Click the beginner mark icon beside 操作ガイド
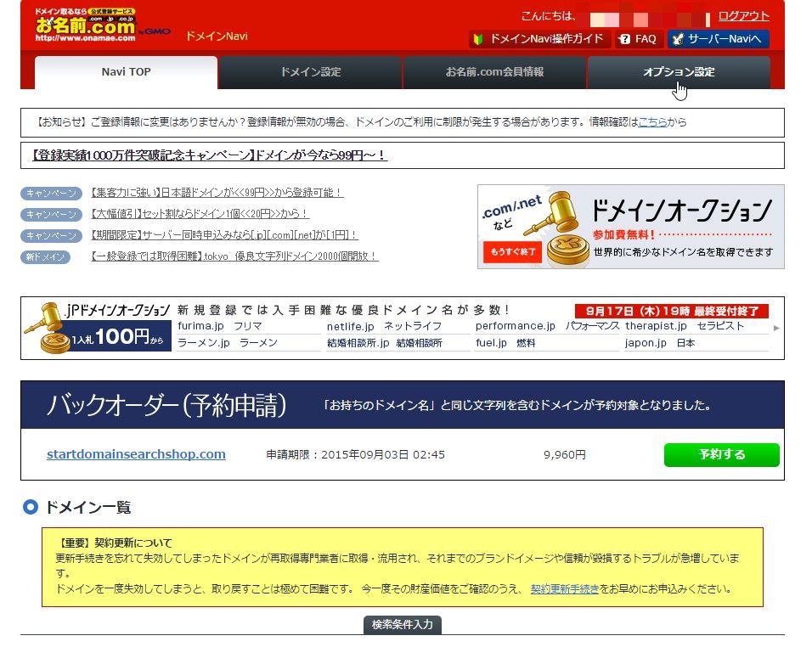812x647 pixels. click(x=478, y=39)
